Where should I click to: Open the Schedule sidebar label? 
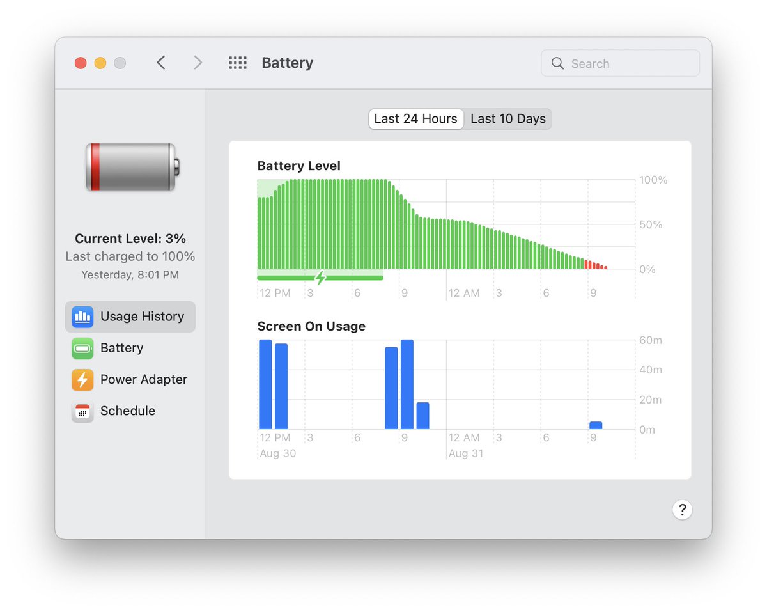128,411
